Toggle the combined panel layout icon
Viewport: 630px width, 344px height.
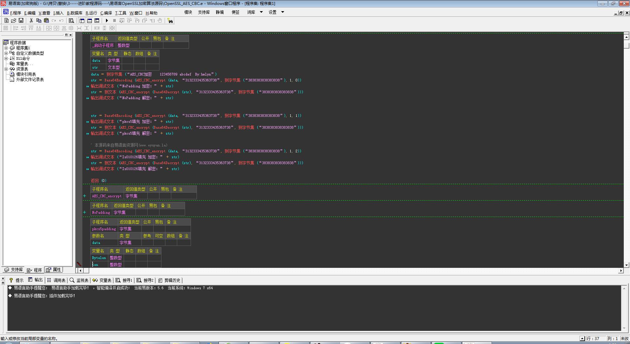tap(97, 20)
